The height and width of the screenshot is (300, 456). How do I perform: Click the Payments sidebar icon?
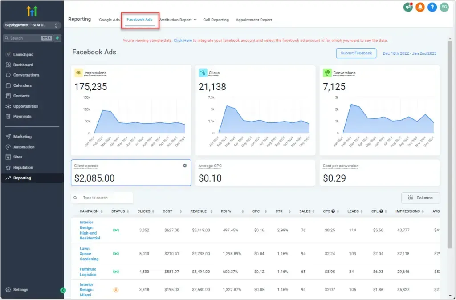point(8,117)
